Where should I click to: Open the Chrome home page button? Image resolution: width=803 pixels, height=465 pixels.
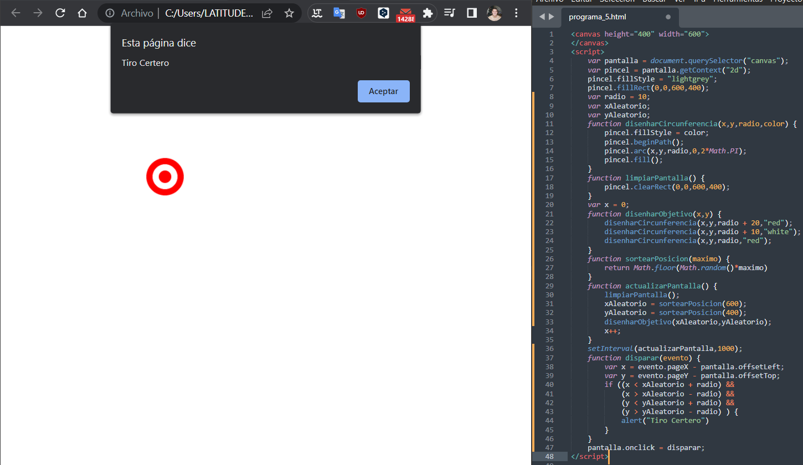pyautogui.click(x=82, y=13)
